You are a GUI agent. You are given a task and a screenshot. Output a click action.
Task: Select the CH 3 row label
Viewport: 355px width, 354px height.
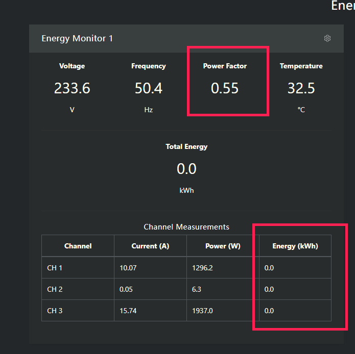click(x=55, y=311)
